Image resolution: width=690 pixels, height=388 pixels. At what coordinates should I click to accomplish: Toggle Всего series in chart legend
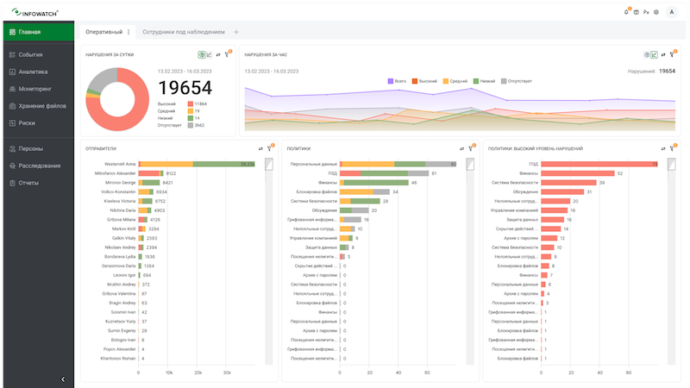click(397, 81)
